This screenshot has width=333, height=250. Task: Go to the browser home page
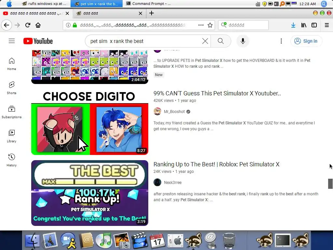[38, 25]
